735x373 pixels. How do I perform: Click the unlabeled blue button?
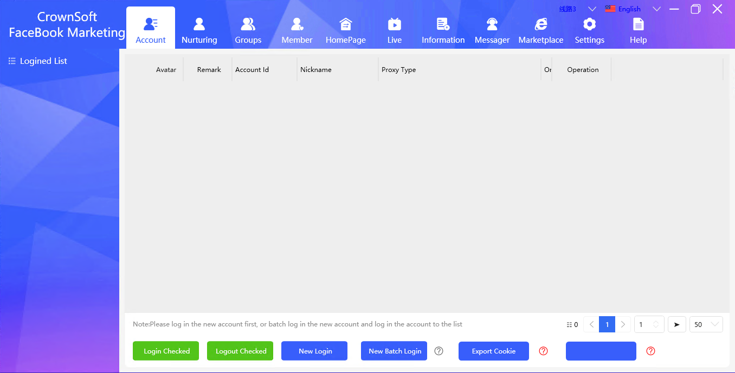click(x=601, y=351)
